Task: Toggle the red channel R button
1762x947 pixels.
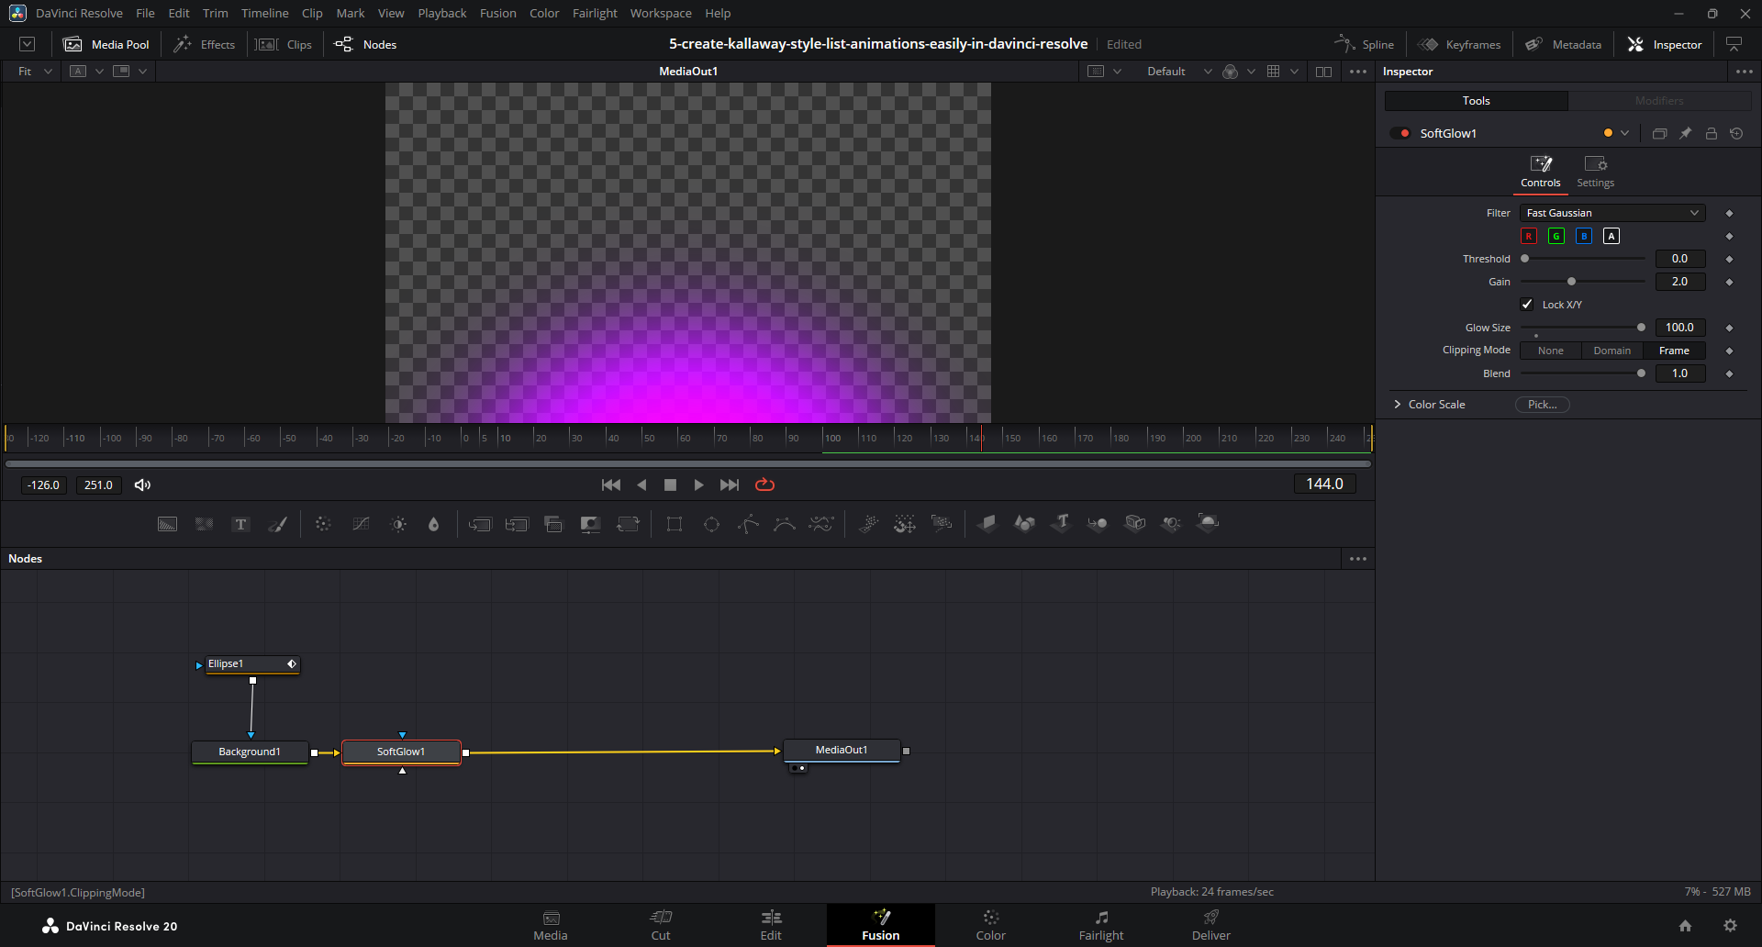Action: coord(1529,236)
